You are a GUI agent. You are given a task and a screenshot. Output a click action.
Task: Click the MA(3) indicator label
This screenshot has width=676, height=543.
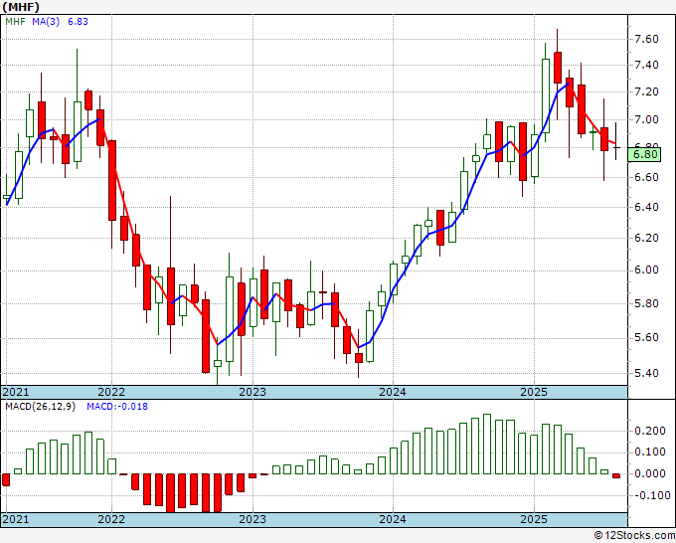click(x=46, y=21)
